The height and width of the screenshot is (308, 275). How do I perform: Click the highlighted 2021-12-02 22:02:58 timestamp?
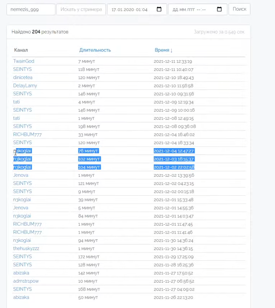[174, 167]
